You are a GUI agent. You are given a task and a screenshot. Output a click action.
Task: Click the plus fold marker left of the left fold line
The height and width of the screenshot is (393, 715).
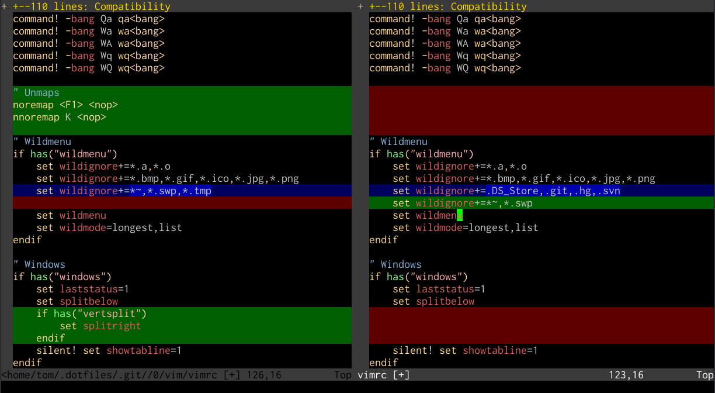pyautogui.click(x=4, y=6)
